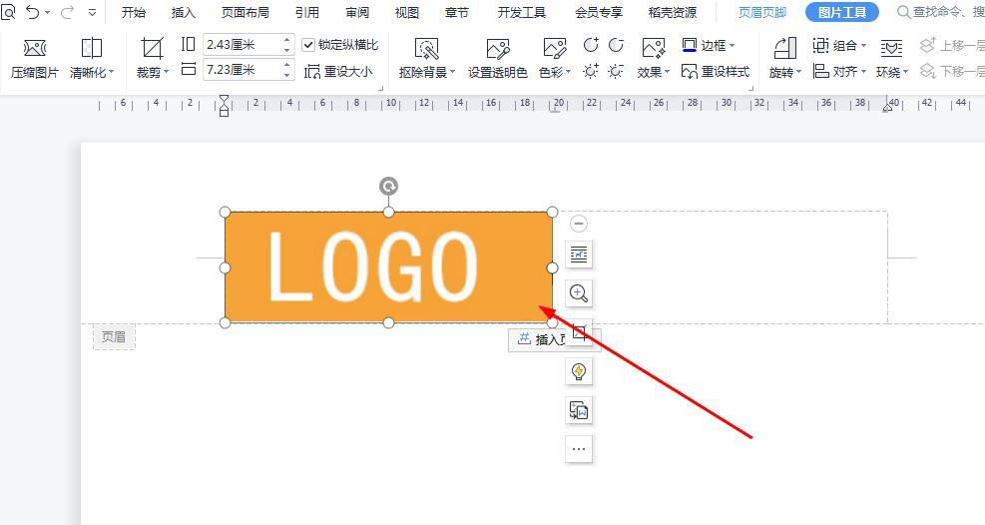Click the increase brightness sun icon
This screenshot has width=985, height=525.
pos(591,71)
